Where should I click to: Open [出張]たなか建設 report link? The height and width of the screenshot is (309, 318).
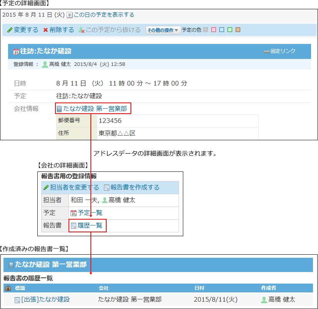click(46, 299)
